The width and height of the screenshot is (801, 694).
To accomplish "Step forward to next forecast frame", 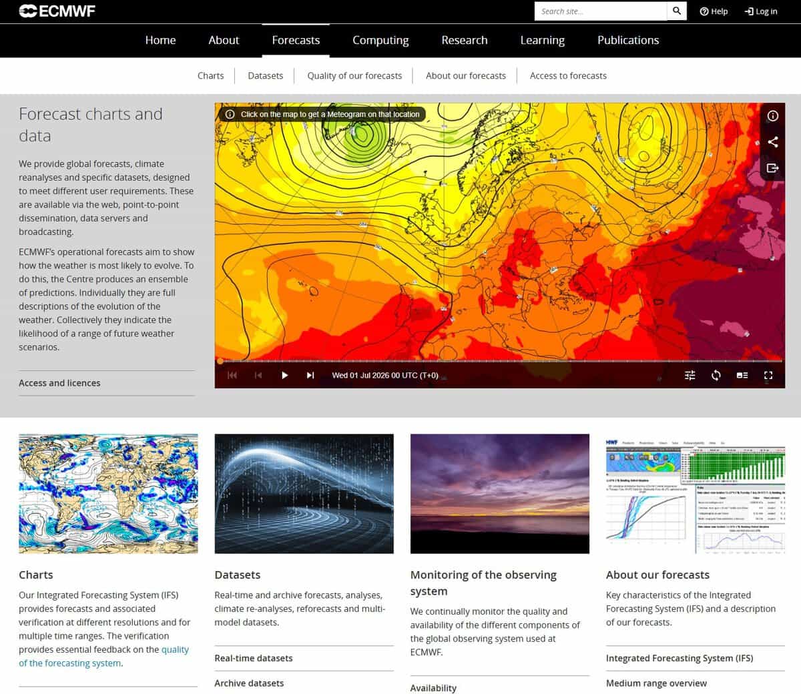I will pos(310,375).
